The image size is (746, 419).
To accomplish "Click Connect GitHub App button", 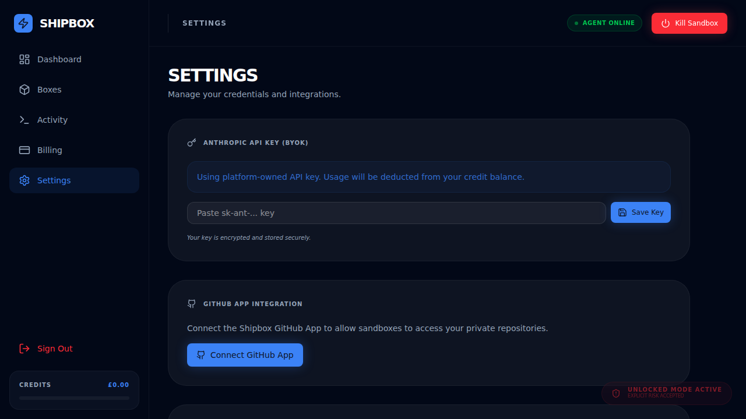I will coord(245,355).
